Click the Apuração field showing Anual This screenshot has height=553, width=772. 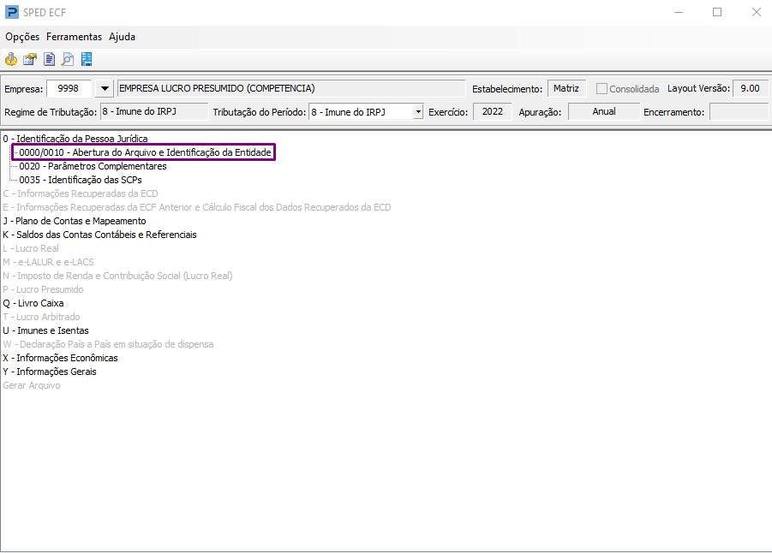point(604,111)
